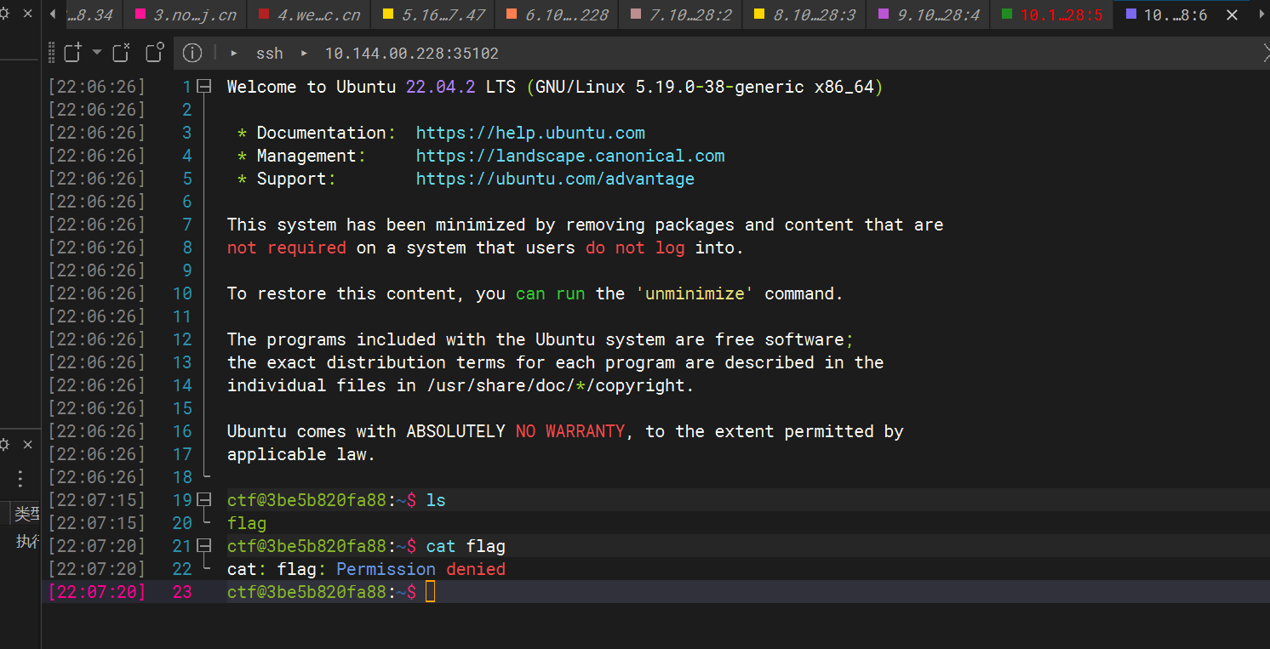1270x649 pixels.
Task: Click the arrow before the address breadcrumb
Action: [304, 53]
